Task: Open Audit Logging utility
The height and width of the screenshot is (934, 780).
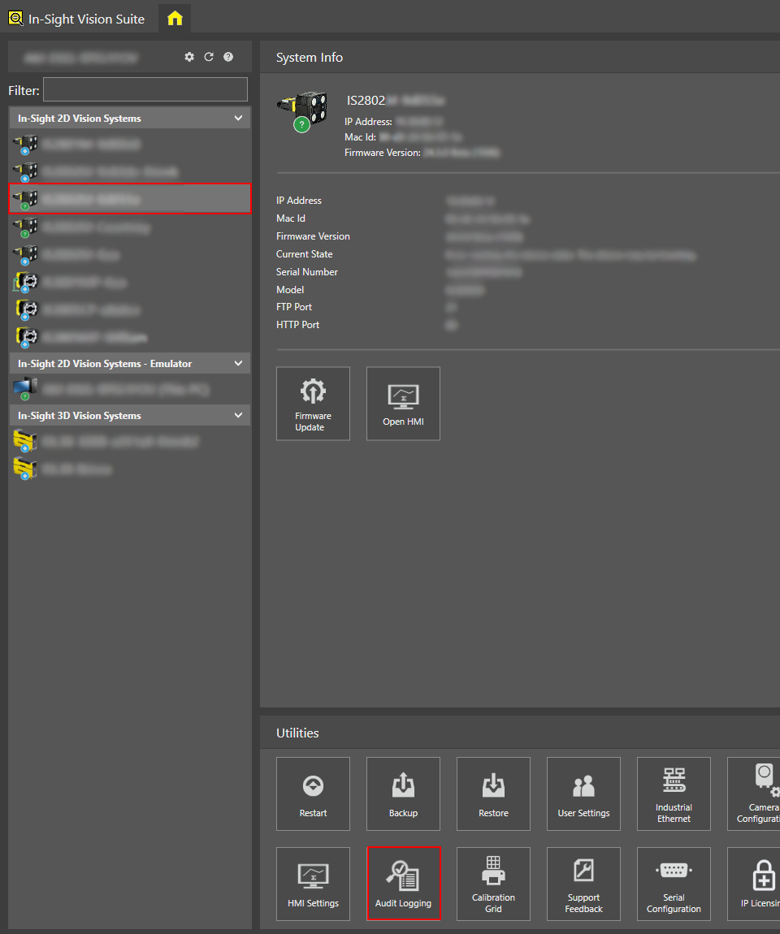Action: click(x=403, y=884)
